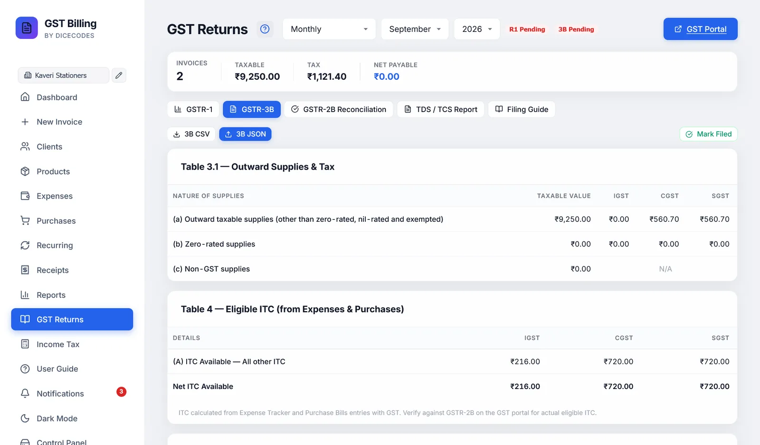This screenshot has height=445, width=760.
Task: Click the Income Tax calculator icon
Action: [x=25, y=344]
